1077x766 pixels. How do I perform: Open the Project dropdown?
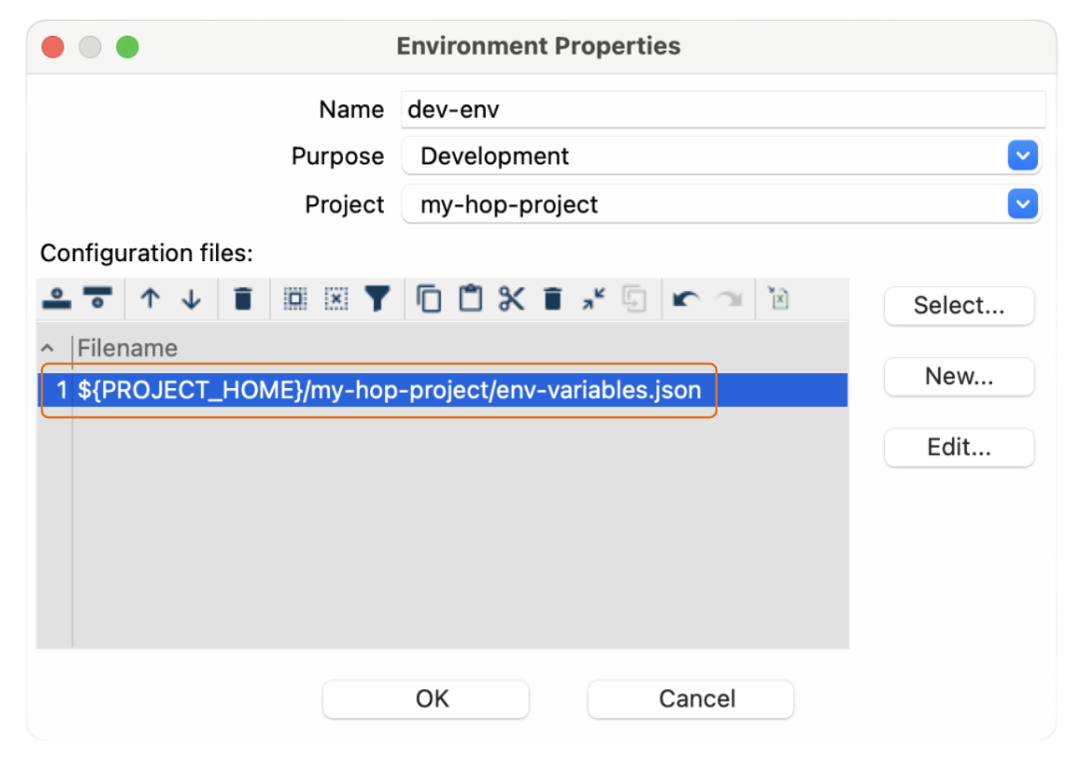(1023, 204)
